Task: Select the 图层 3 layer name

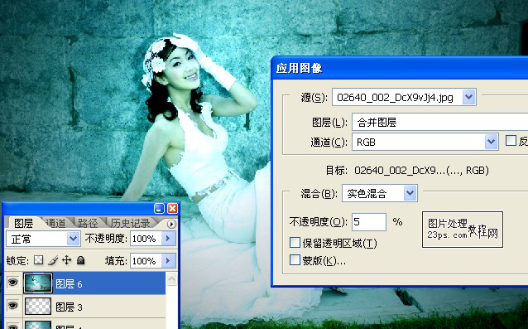Action: click(69, 307)
